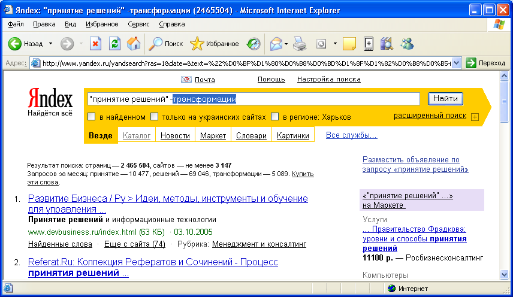Click the Internet Explorer title bar icon
This screenshot has width=513, height=297.
pos(8,10)
